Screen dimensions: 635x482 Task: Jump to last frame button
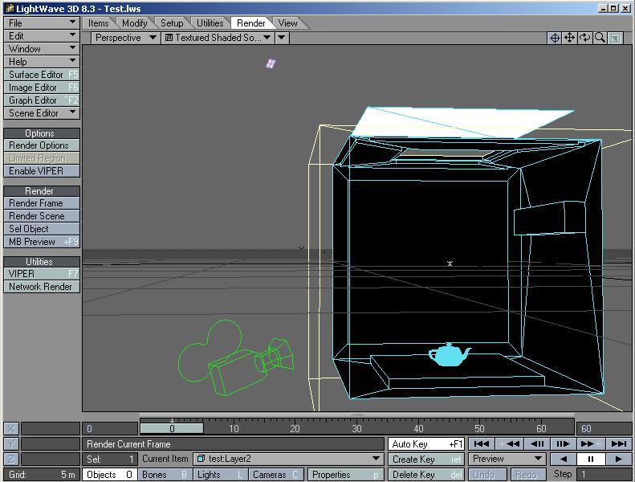click(x=618, y=444)
